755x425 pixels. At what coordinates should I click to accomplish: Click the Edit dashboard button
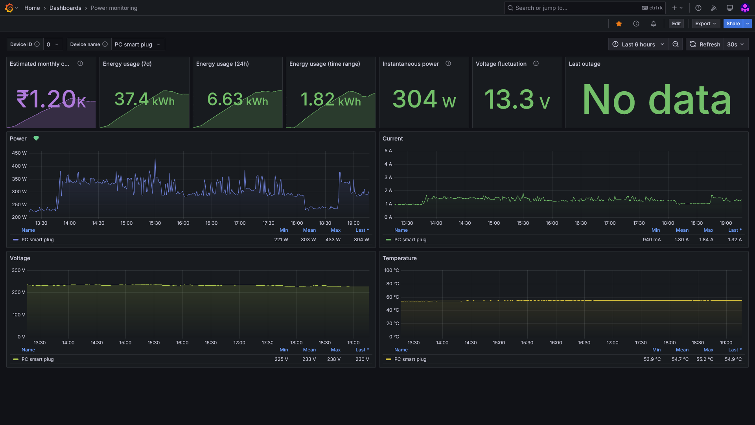point(676,24)
